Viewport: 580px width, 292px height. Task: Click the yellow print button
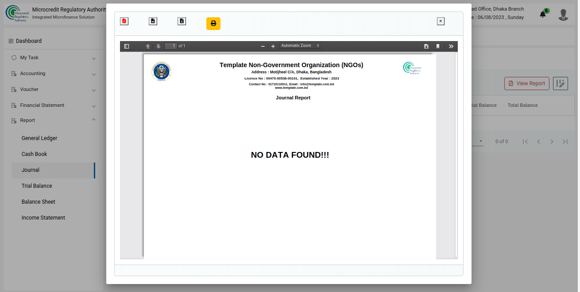(213, 23)
